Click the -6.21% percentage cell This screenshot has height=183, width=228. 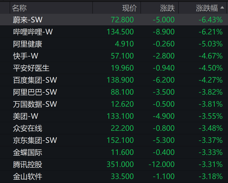(211, 32)
